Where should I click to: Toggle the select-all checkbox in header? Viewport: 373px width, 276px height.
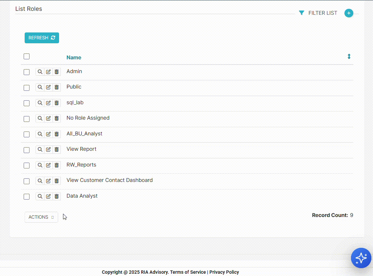point(27,56)
